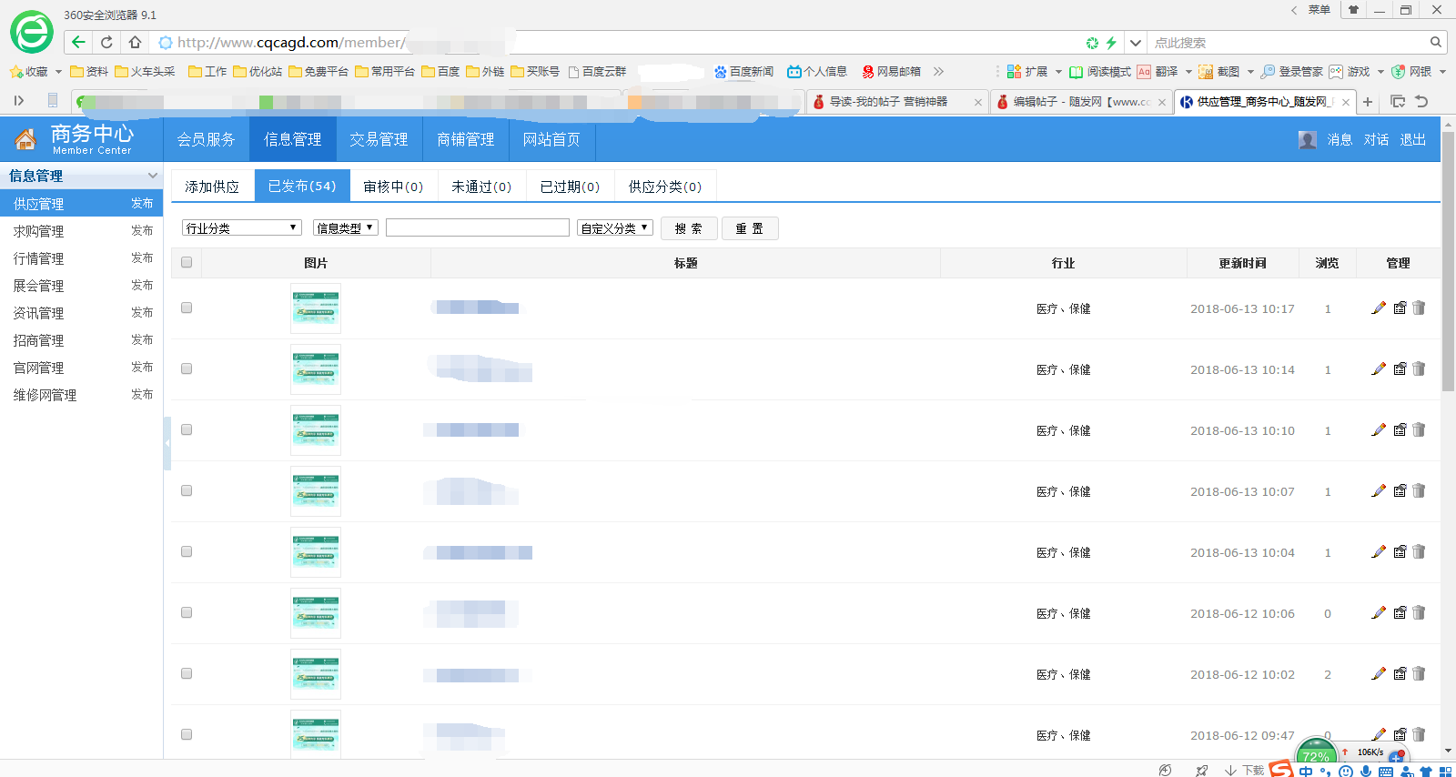Click the refresh icon in the 10:14 row
Image resolution: width=1456 pixels, height=777 pixels.
tap(1400, 369)
